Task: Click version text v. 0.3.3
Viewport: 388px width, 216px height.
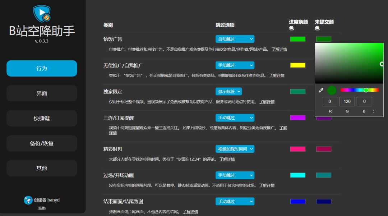Action: 42,41
